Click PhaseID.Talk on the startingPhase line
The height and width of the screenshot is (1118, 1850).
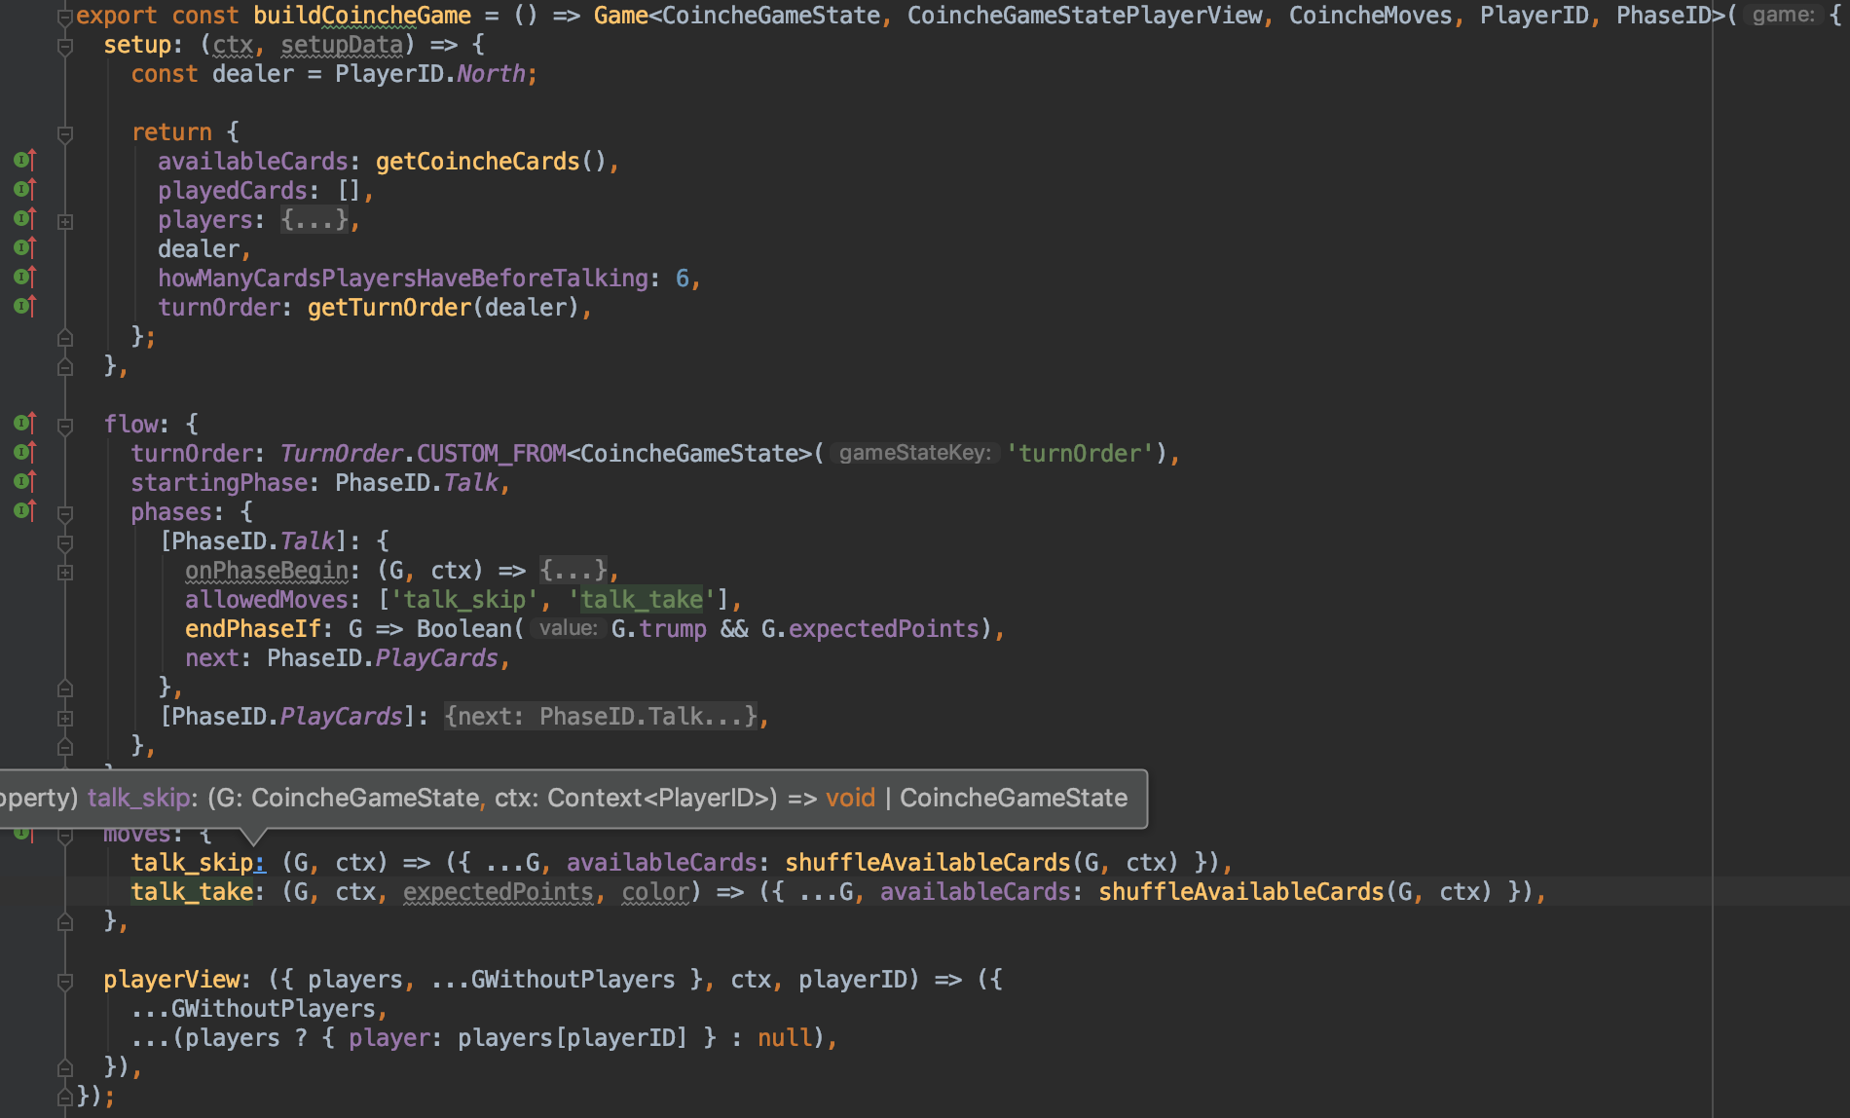(417, 483)
